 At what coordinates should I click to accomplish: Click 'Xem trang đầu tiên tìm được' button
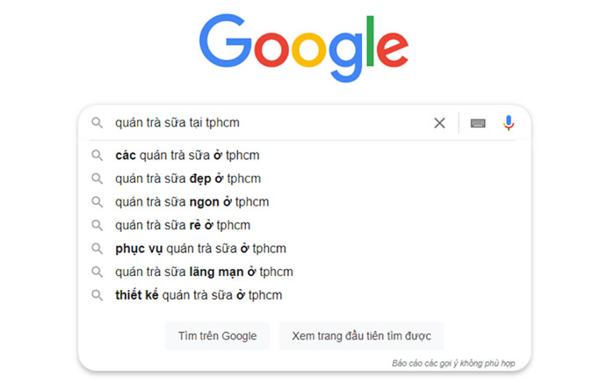click(361, 336)
